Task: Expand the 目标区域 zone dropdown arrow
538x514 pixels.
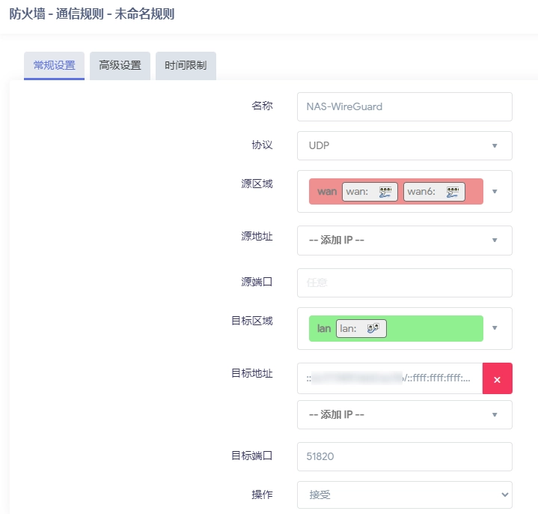Action: click(495, 327)
